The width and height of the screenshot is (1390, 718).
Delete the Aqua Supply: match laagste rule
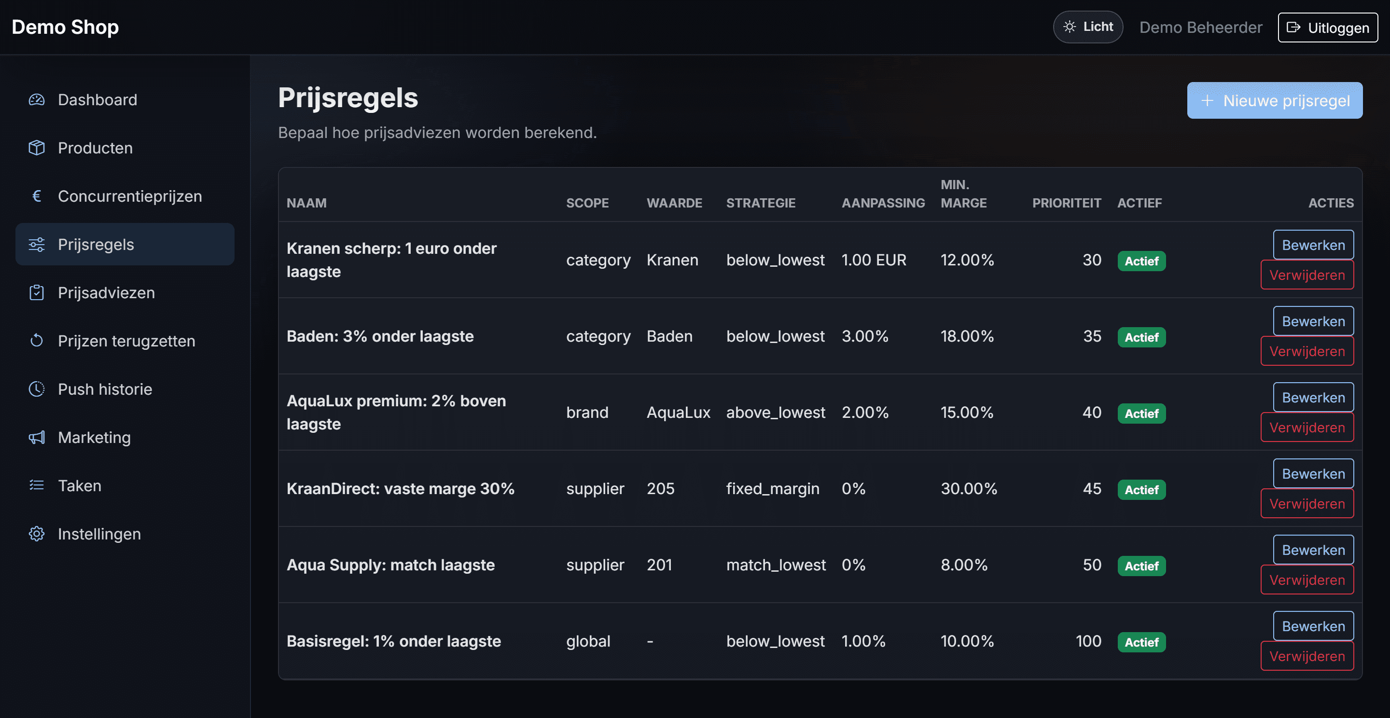[x=1307, y=580]
